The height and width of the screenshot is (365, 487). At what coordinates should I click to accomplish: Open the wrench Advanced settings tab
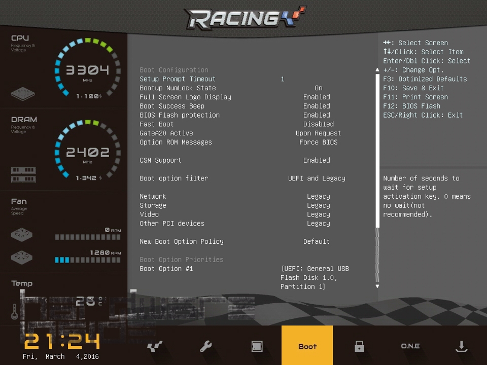pyautogui.click(x=205, y=347)
